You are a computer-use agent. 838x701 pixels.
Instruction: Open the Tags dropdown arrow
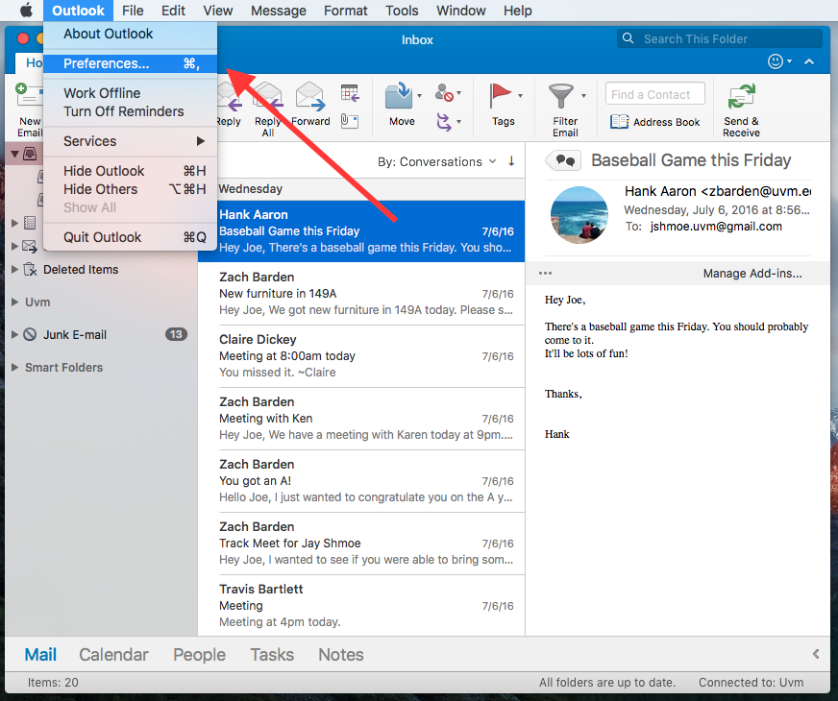(520, 96)
